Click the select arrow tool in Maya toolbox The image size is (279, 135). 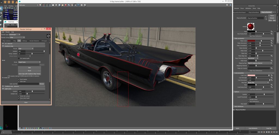click(x=1, y=8)
